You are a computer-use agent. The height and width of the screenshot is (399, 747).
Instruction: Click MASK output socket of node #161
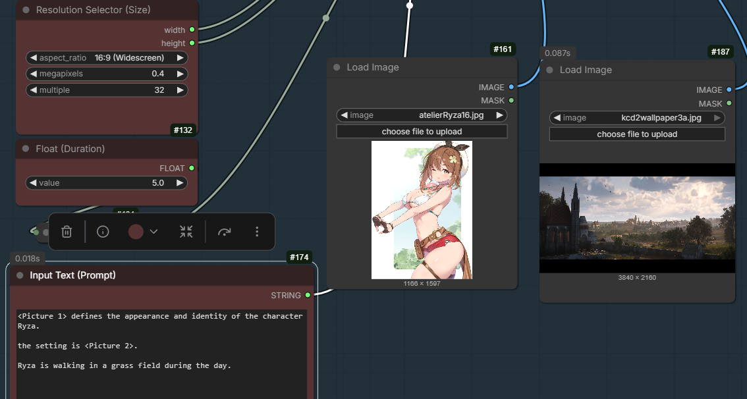(511, 101)
